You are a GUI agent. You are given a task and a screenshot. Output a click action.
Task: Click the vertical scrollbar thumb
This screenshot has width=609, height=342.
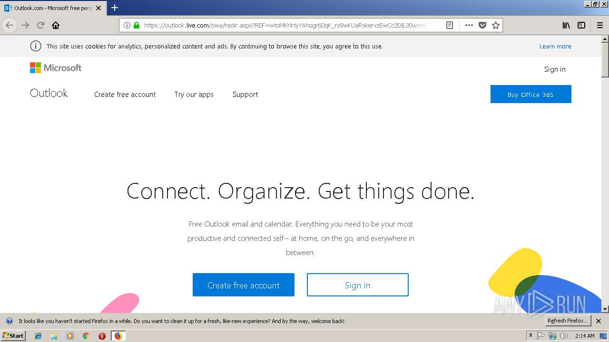pyautogui.click(x=605, y=60)
